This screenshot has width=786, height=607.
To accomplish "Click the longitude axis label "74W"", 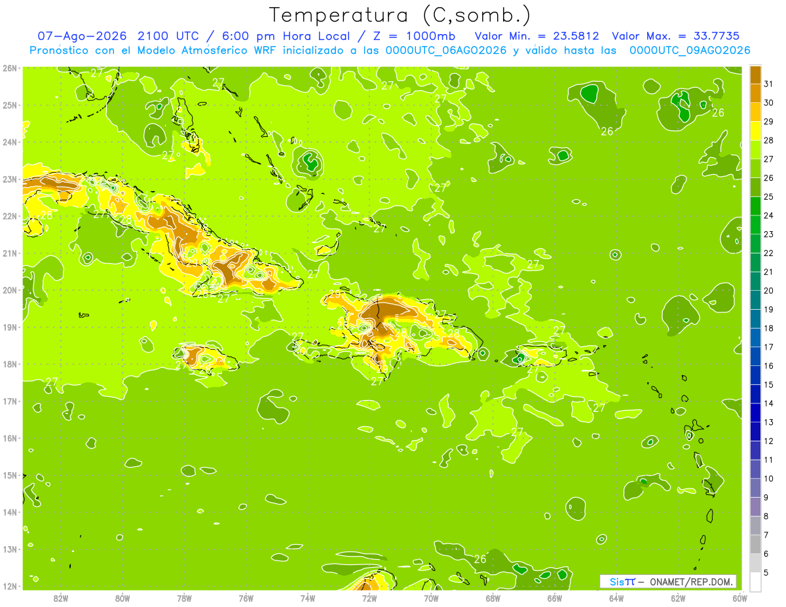I will [308, 598].
